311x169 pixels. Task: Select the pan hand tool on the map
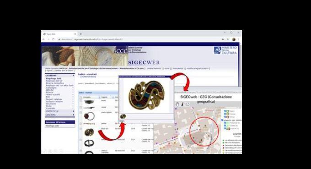pyautogui.click(x=177, y=104)
